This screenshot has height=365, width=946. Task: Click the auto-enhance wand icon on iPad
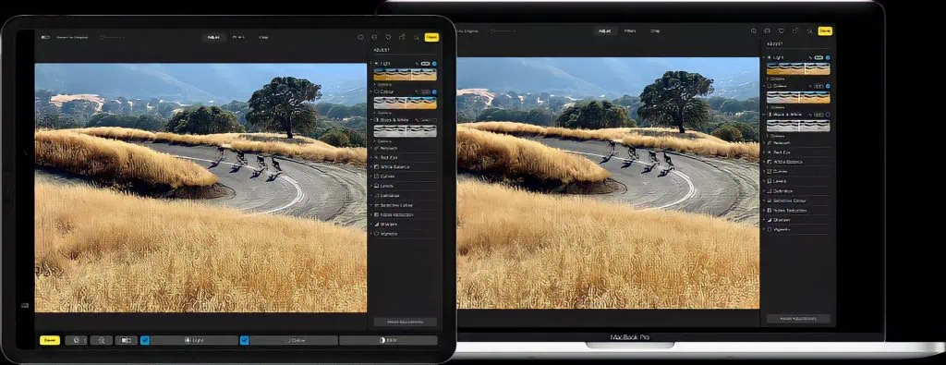(x=416, y=37)
